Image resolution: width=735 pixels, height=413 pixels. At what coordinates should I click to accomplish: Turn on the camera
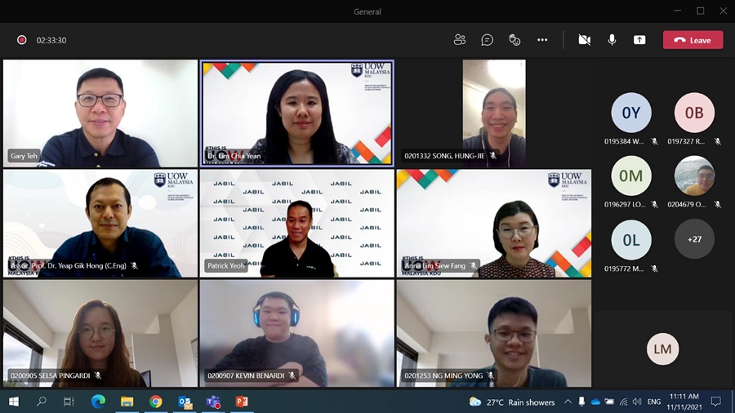pos(584,40)
